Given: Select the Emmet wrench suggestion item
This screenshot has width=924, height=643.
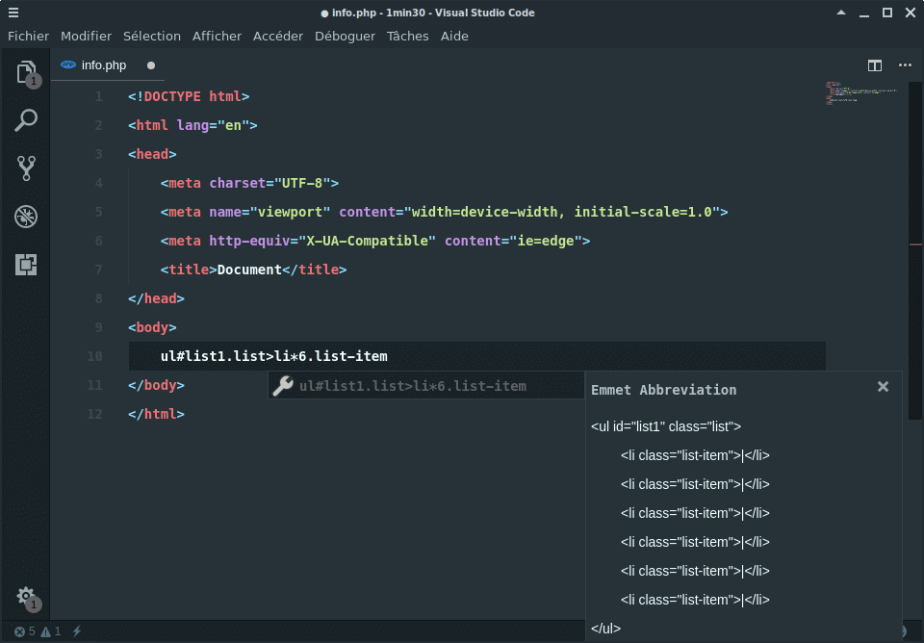Looking at the screenshot, I should [x=426, y=386].
